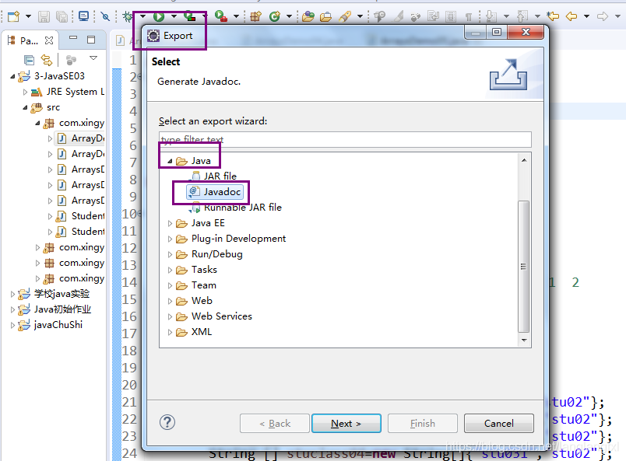The height and width of the screenshot is (461, 626).
Task: Click the Search flashlight icon
Action: pyautogui.click(x=345, y=16)
